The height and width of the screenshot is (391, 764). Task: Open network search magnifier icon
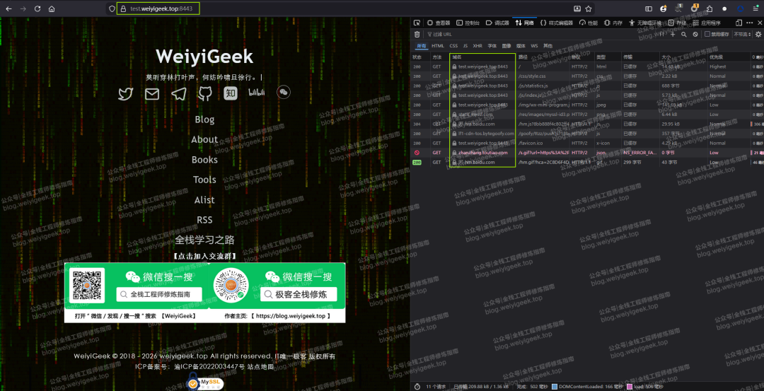[684, 34]
